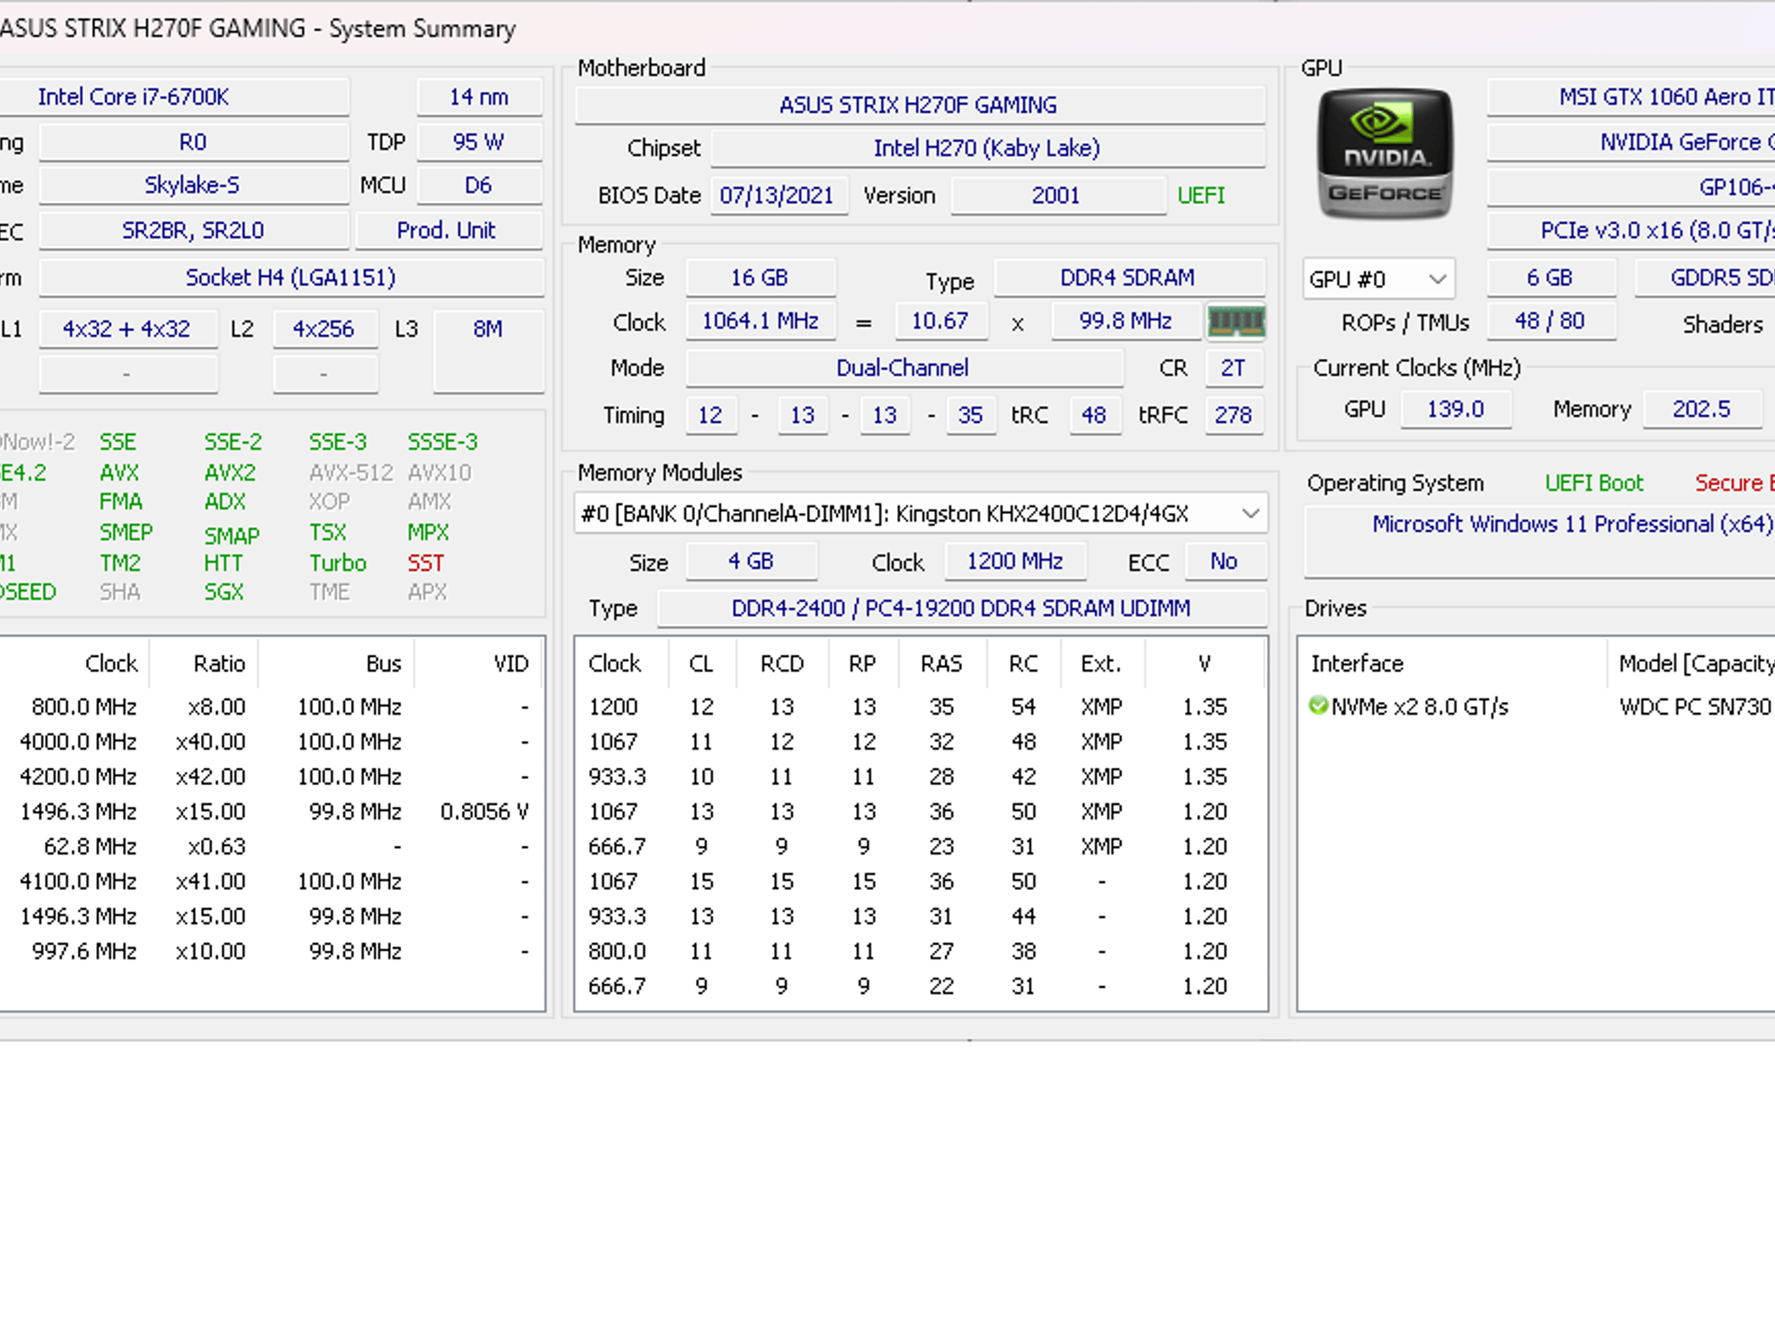Click the DDR4-2400 / PC4-19200 type field
Viewport: 1775px width, 1331px height.
point(961,608)
